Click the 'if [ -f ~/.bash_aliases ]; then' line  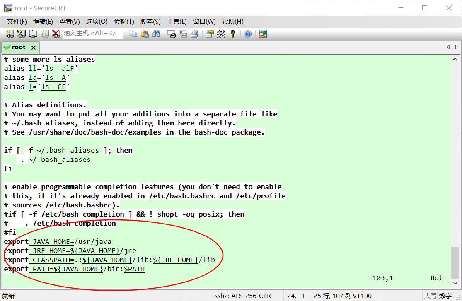click(68, 151)
